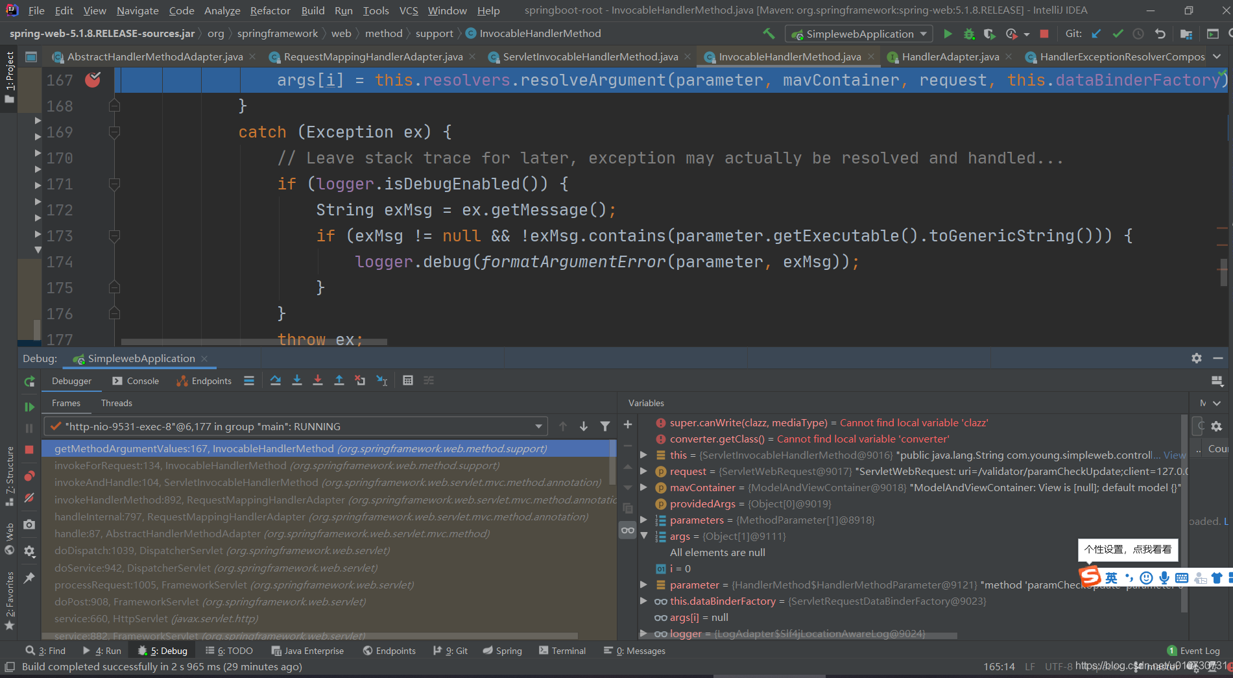Click the Show Execution Point icon
This screenshot has width=1233, height=678.
point(249,381)
